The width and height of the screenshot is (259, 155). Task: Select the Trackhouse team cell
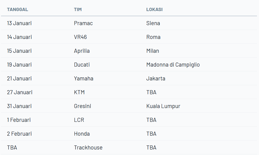pyautogui.click(x=88, y=148)
